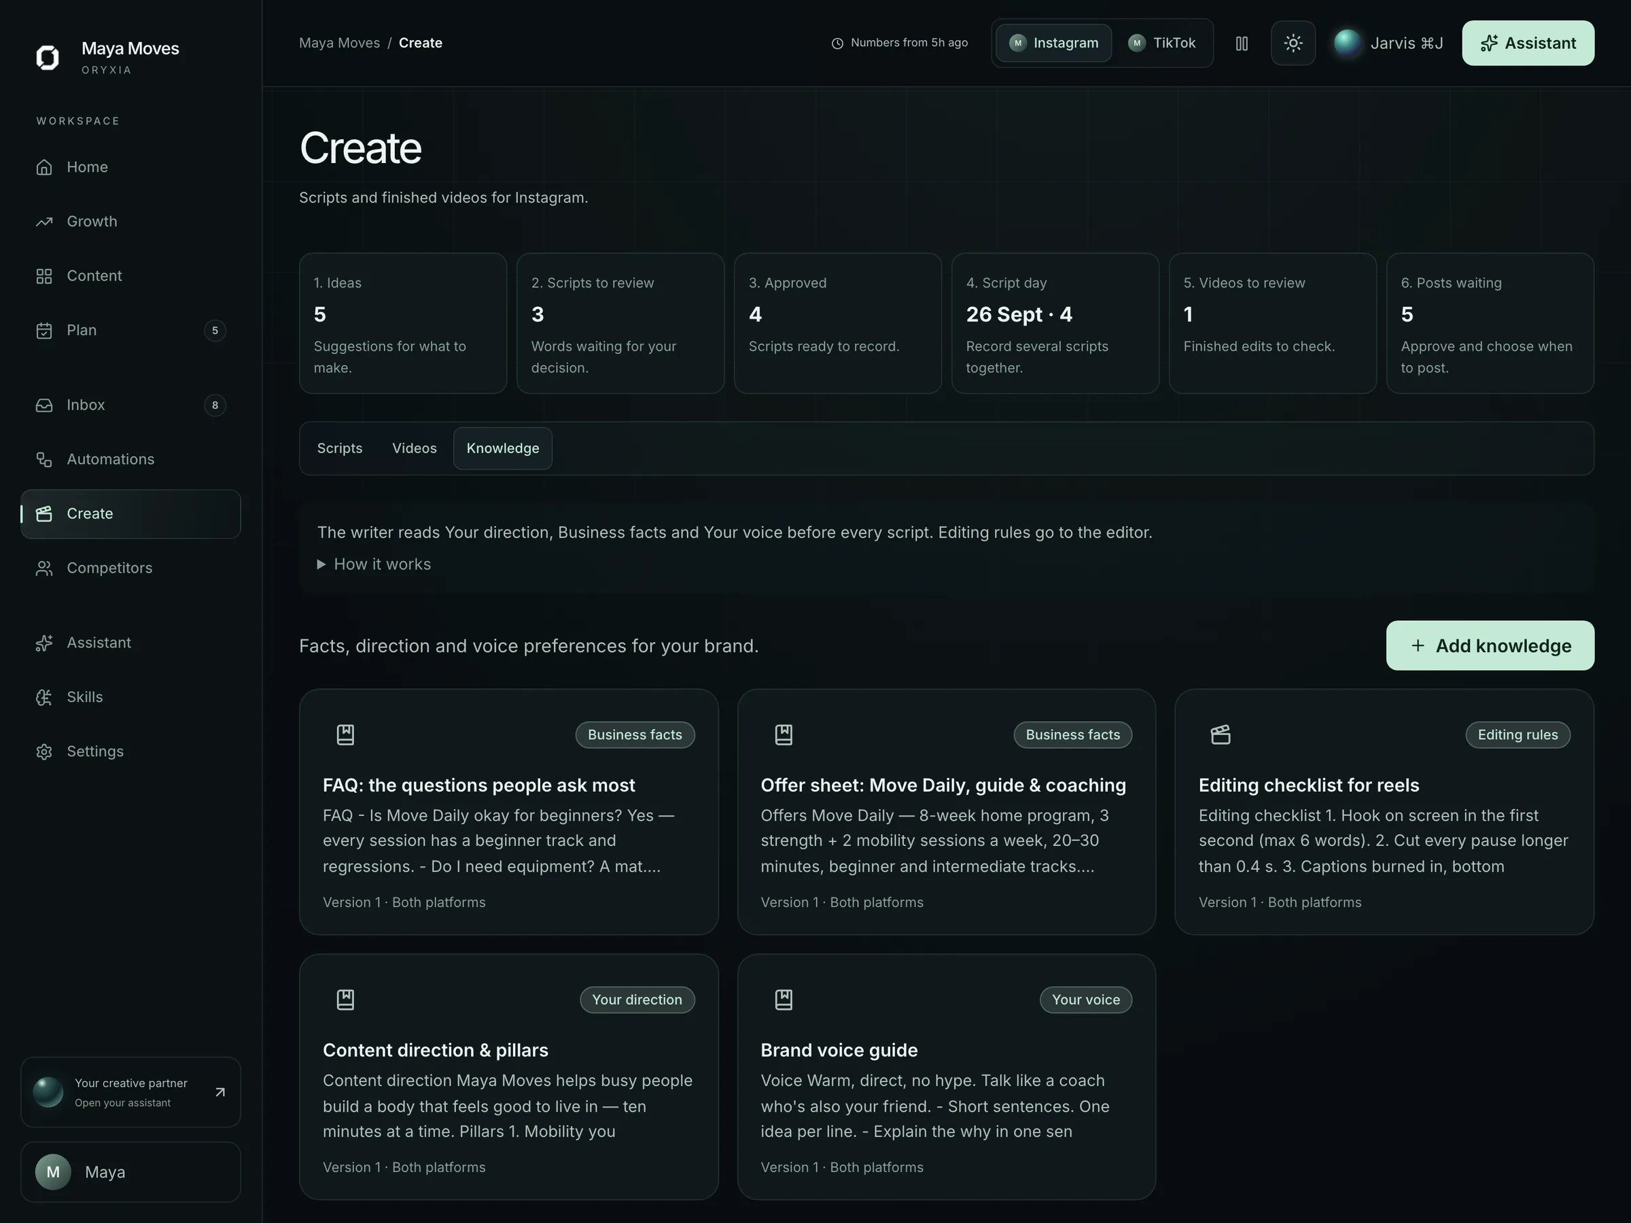Click the Maya Moves breadcrumb link
Image resolution: width=1631 pixels, height=1223 pixels.
click(339, 43)
